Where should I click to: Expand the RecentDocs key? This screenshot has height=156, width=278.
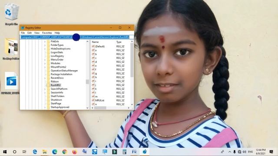pyautogui.click(x=45, y=78)
